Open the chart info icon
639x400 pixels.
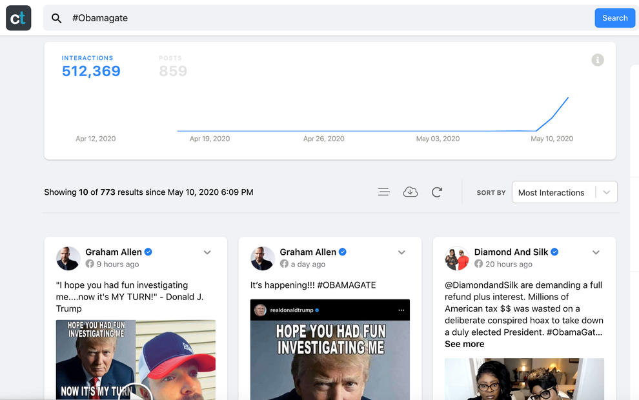pyautogui.click(x=598, y=60)
